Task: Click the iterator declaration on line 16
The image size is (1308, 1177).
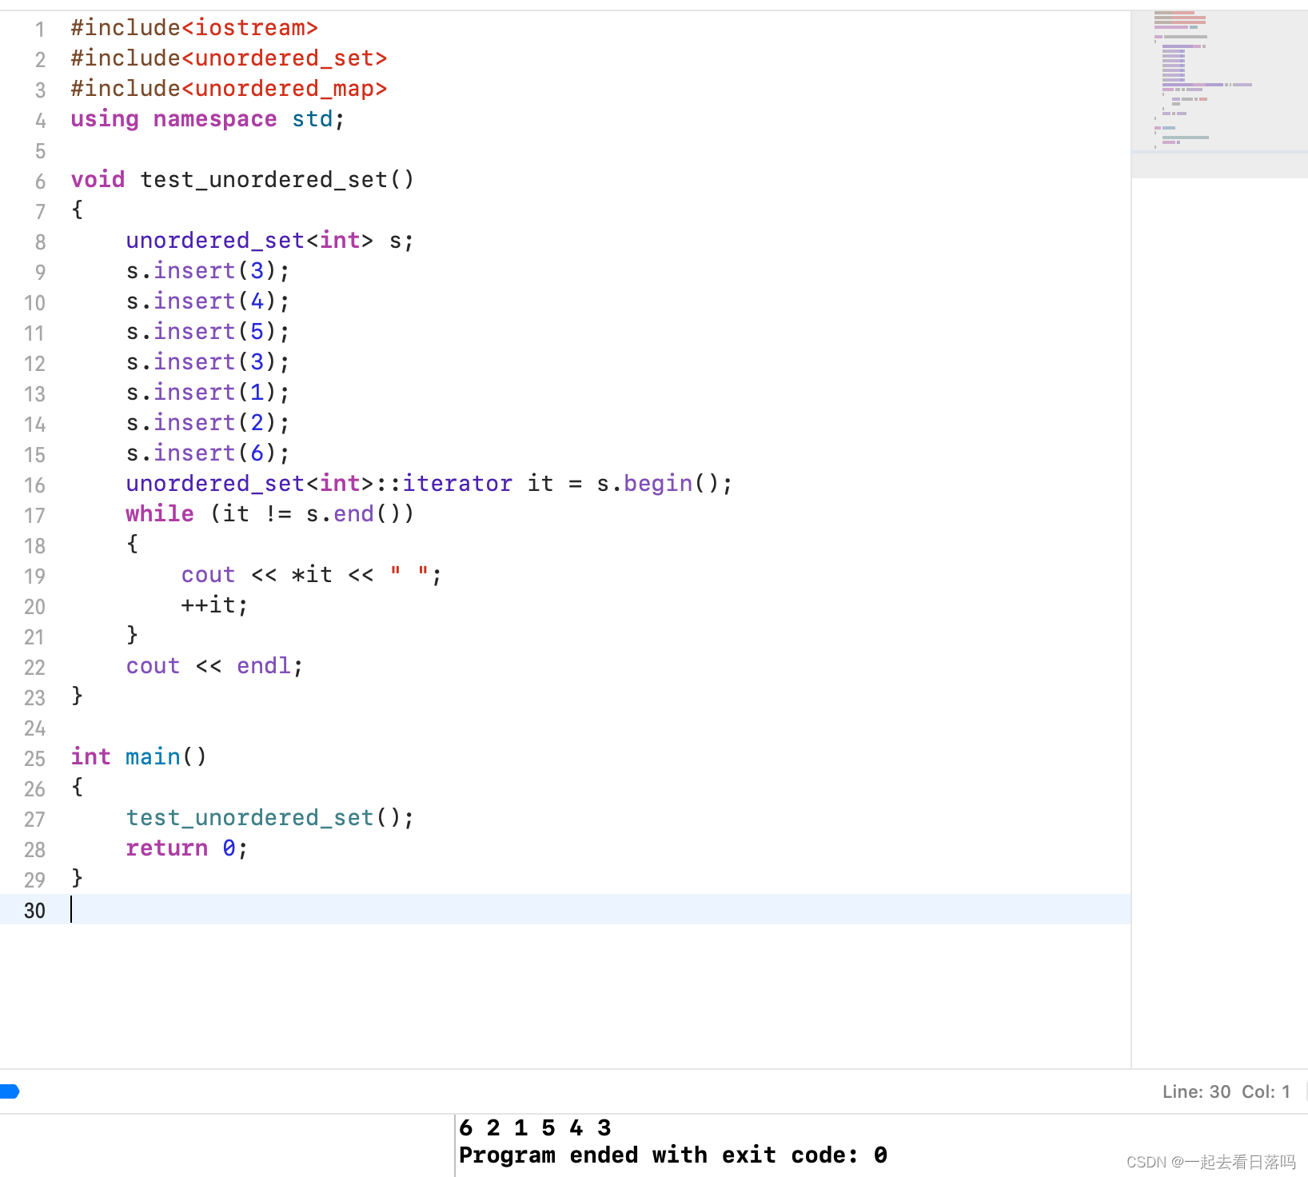Action: pyautogui.click(x=429, y=484)
